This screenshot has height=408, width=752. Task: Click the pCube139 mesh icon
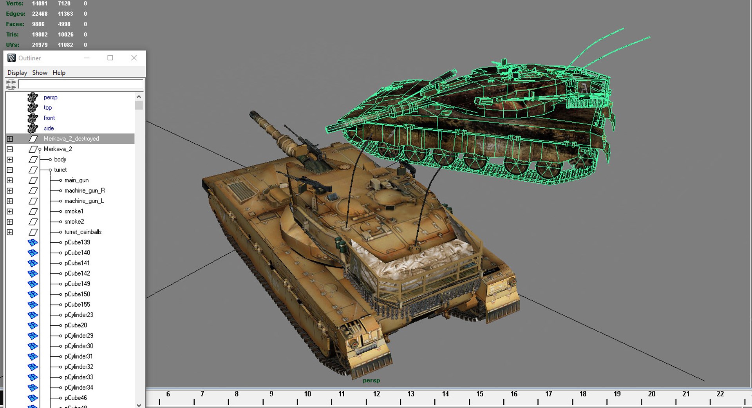33,242
